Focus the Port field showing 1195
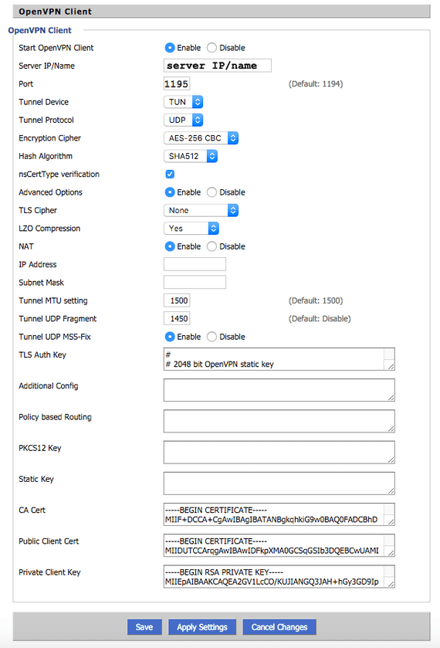This screenshot has width=440, height=648. 177,84
